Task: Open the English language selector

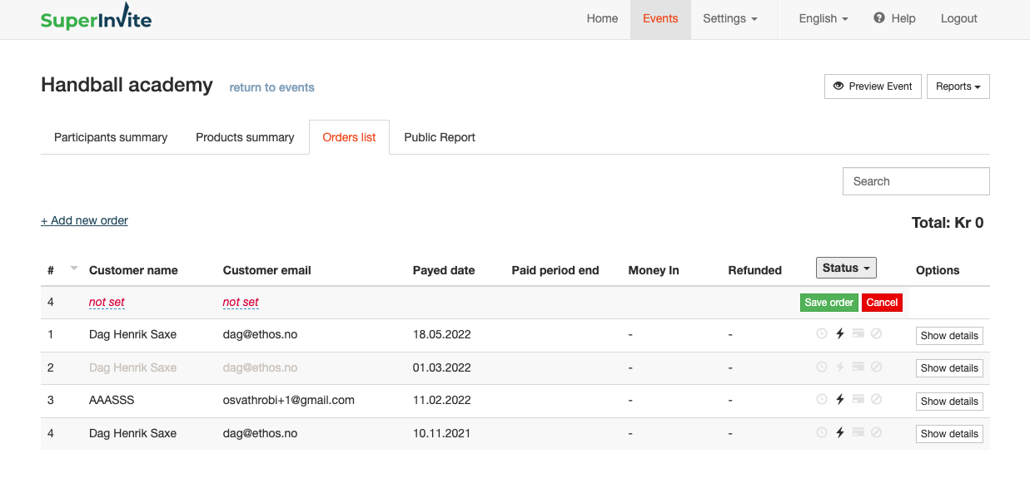Action: (x=824, y=19)
